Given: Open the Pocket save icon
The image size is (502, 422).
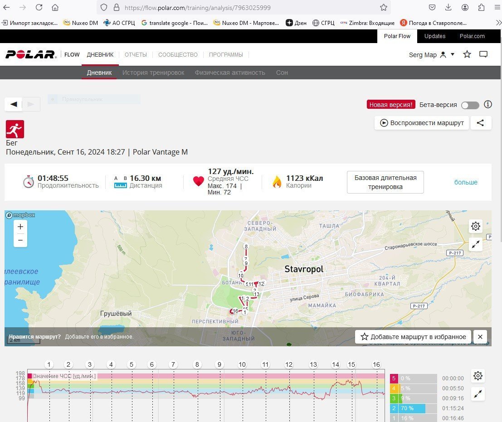Looking at the screenshot, I should click(432, 7).
